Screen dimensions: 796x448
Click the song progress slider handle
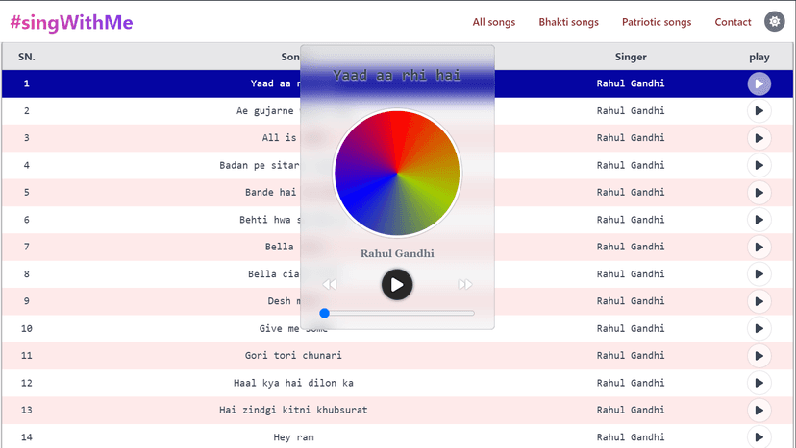click(x=324, y=313)
